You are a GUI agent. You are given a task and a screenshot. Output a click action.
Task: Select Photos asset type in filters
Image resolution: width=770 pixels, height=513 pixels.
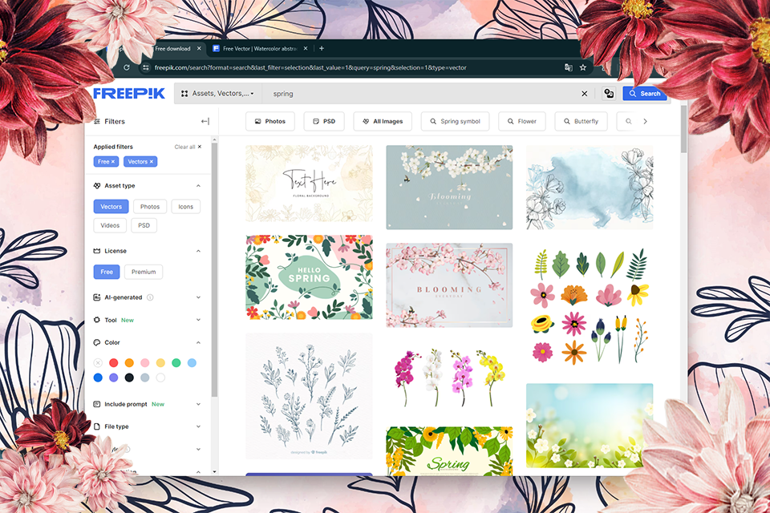[150, 207]
